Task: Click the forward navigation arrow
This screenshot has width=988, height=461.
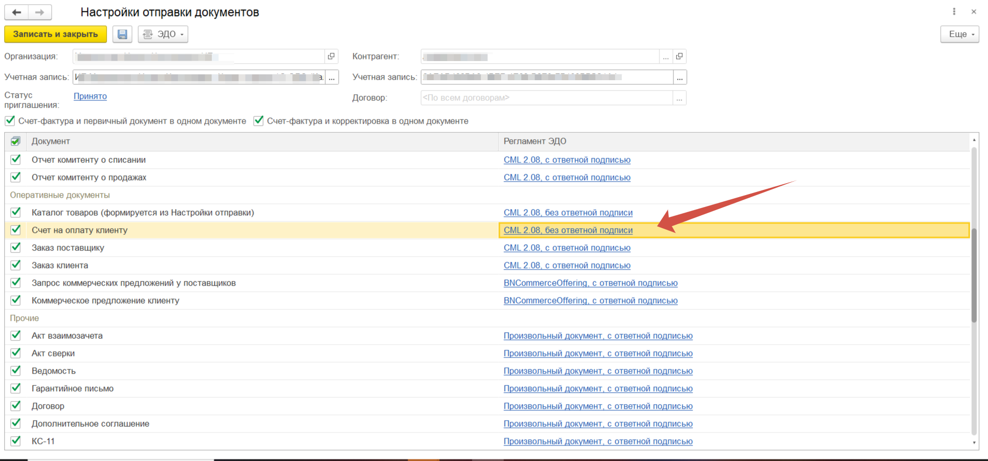Action: 39,12
